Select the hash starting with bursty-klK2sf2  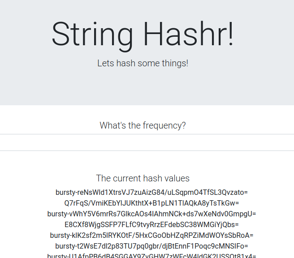tap(151, 235)
